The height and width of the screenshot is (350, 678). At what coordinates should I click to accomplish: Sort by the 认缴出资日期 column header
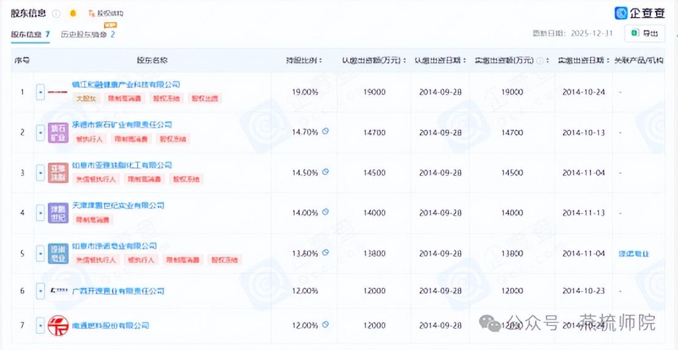(440, 61)
